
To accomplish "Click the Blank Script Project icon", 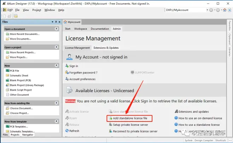I will click(7, 90).
